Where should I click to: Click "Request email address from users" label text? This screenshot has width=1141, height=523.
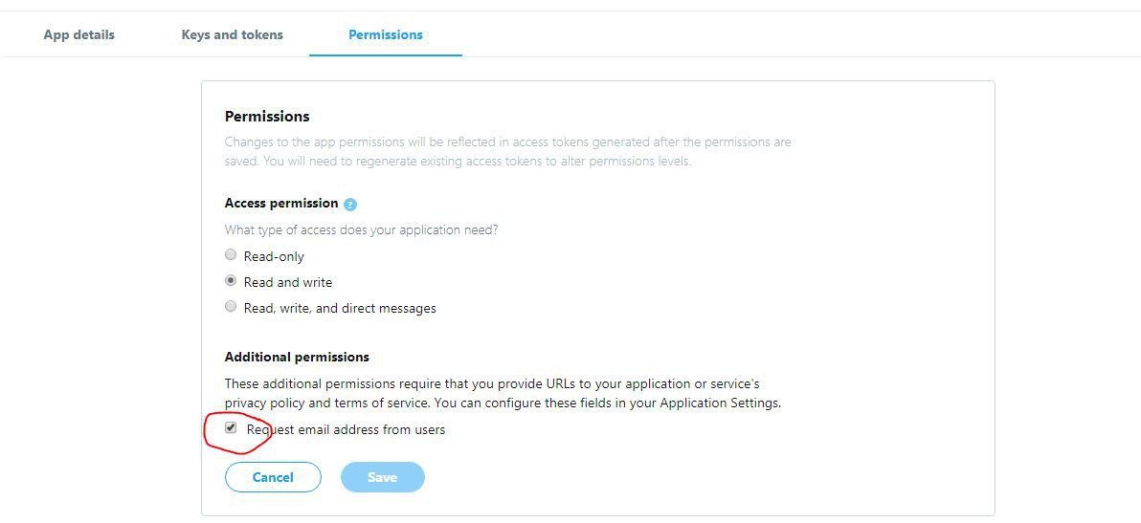(x=347, y=429)
